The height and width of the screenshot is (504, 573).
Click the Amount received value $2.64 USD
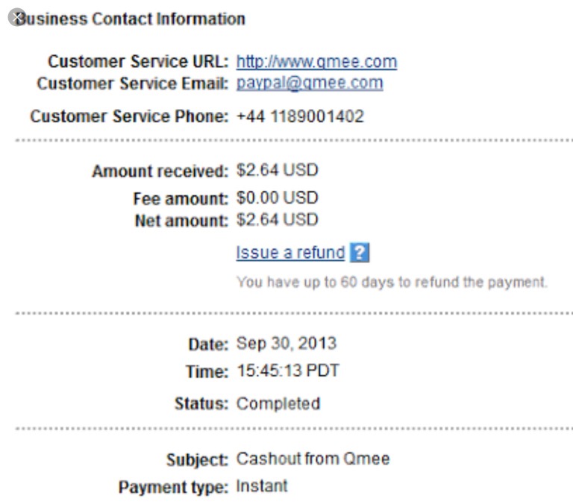(x=277, y=170)
